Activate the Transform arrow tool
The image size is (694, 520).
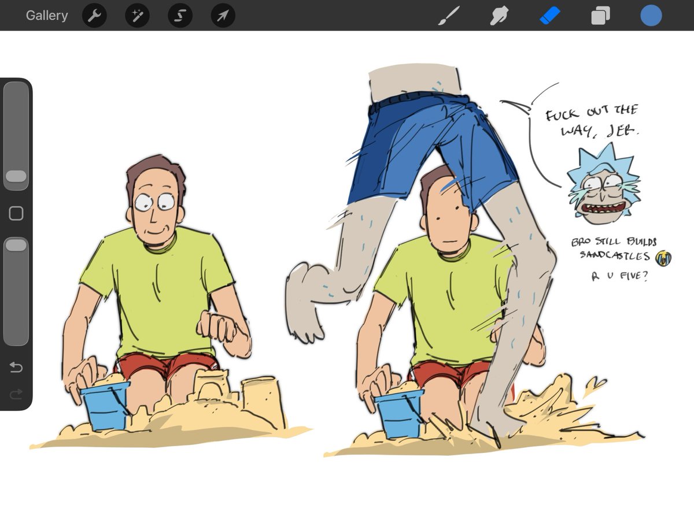[223, 16]
